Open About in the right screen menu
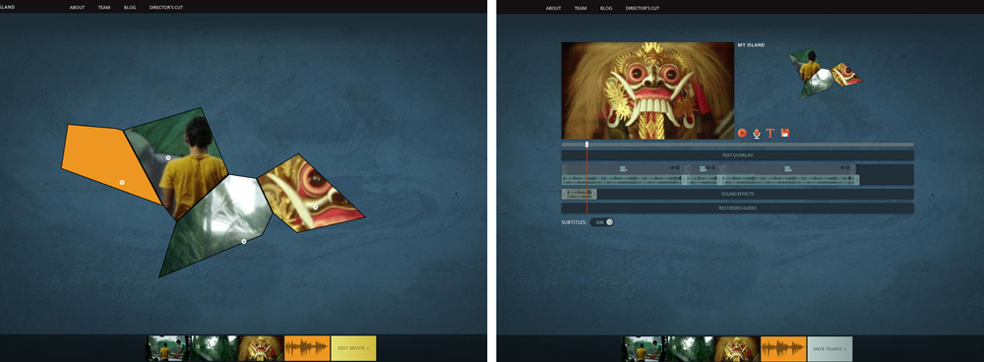The image size is (984, 362). click(x=553, y=8)
